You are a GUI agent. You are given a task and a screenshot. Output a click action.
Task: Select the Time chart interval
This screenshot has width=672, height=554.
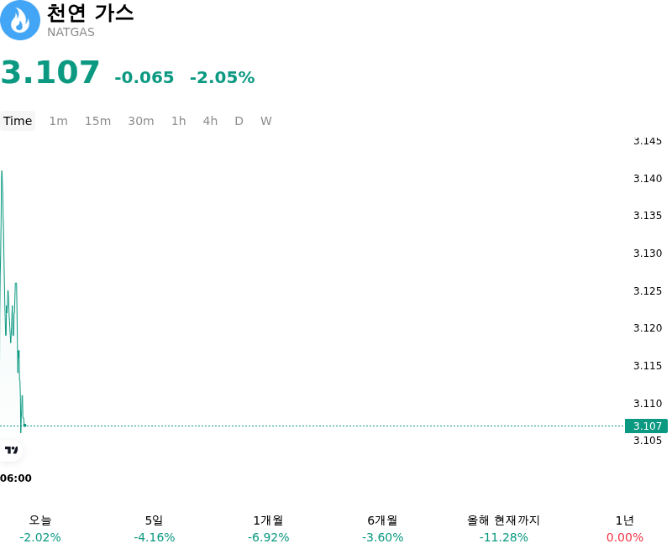pyautogui.click(x=18, y=121)
